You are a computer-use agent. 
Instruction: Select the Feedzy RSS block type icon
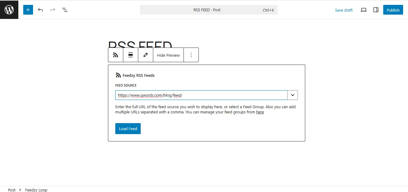click(x=116, y=55)
